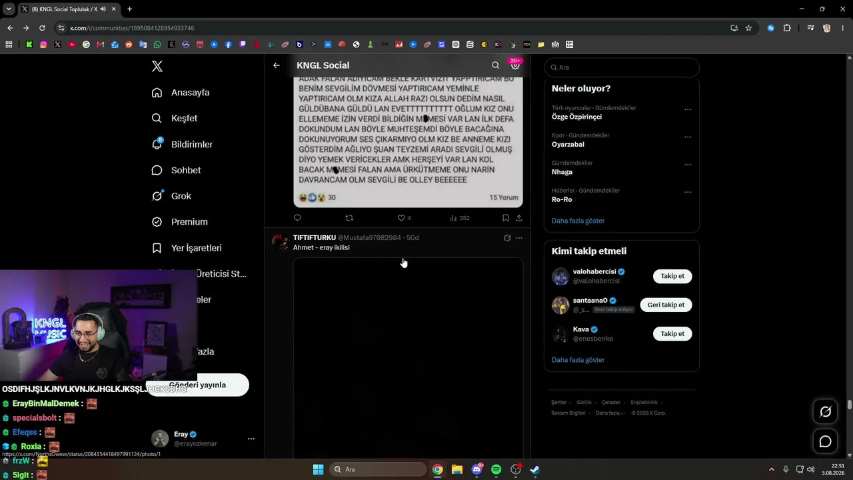Open volume control in system tray
The image size is (853, 480).
810,469
